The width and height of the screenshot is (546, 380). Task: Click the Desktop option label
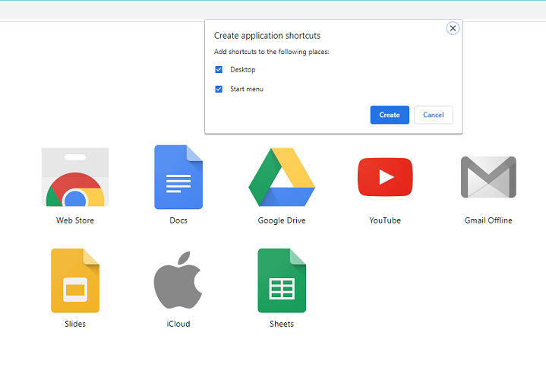(x=243, y=70)
